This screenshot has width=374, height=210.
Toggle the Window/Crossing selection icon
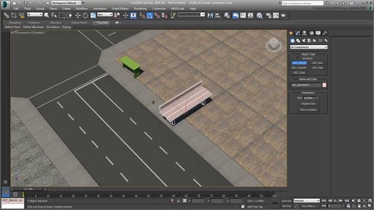(x=69, y=16)
